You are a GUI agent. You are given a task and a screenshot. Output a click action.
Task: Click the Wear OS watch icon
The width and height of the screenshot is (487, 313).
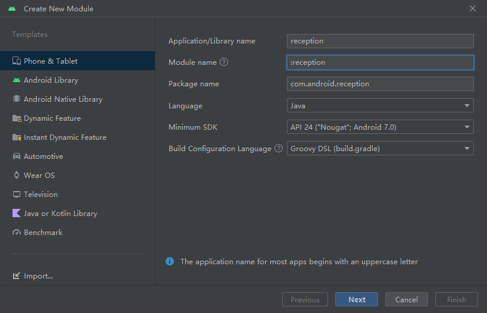point(17,176)
